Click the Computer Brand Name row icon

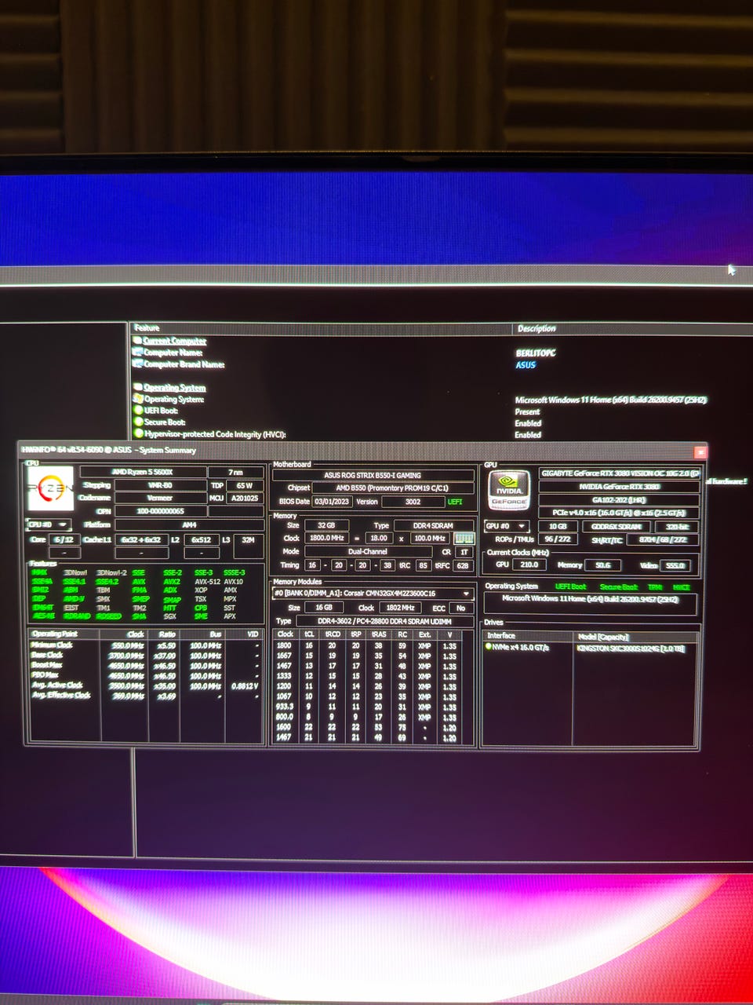(137, 364)
